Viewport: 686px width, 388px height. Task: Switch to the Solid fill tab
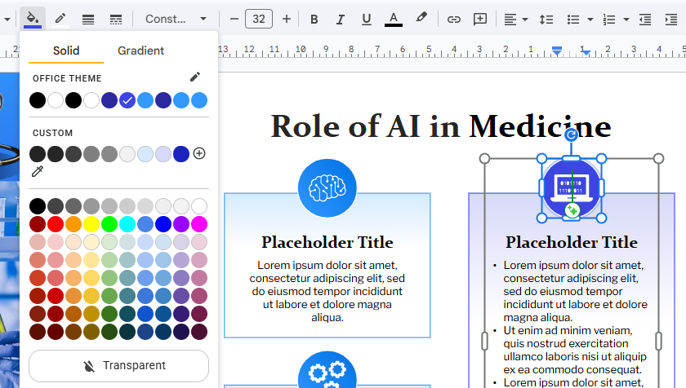(66, 51)
